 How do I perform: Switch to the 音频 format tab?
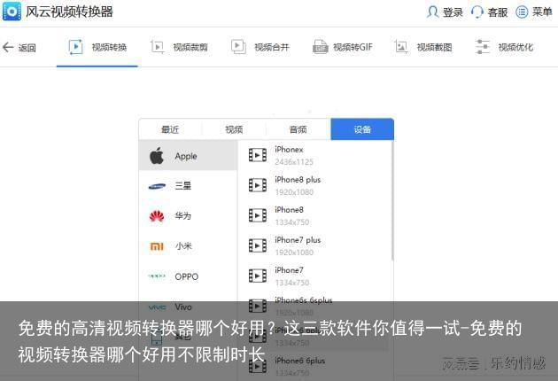point(298,129)
